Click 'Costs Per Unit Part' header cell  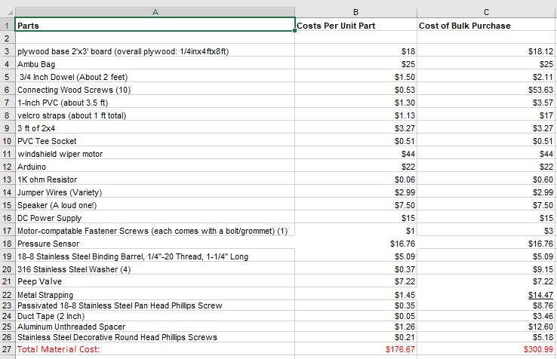pos(356,26)
